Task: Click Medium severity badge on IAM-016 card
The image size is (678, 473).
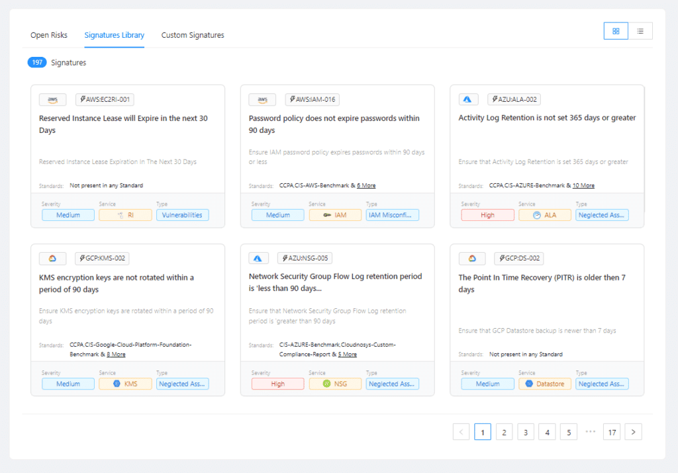Action: [277, 215]
